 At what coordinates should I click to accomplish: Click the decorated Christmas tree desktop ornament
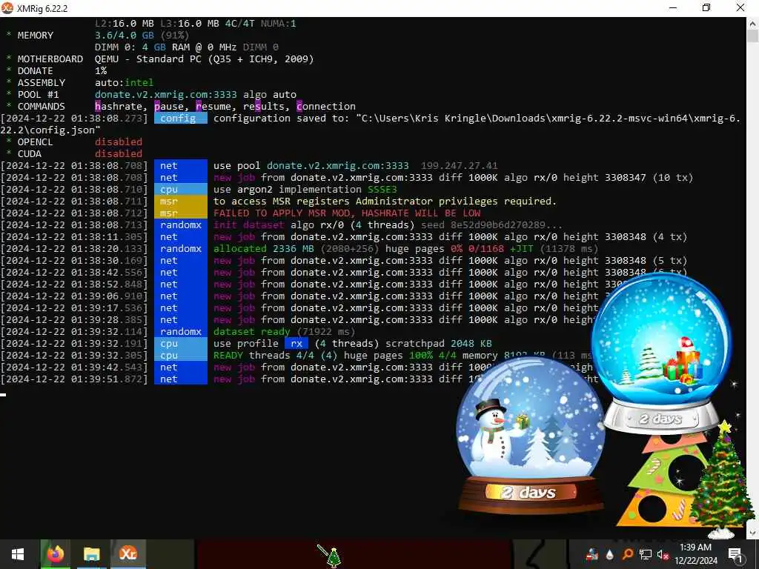(x=723, y=479)
